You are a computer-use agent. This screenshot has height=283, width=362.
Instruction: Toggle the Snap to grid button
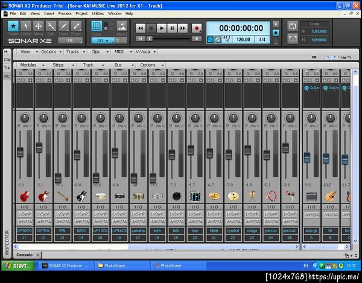point(97,26)
